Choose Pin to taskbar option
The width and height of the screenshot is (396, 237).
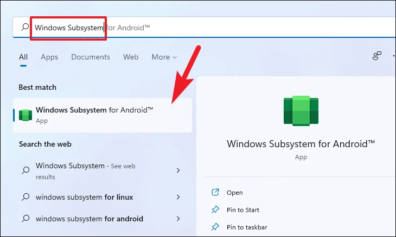(x=247, y=227)
